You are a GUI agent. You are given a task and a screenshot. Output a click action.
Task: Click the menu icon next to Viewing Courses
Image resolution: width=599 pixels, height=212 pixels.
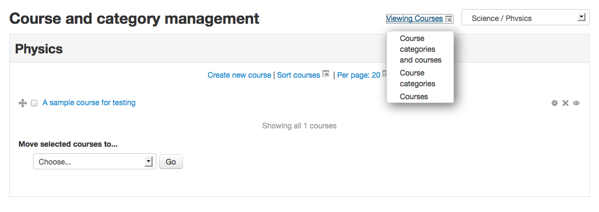click(449, 19)
